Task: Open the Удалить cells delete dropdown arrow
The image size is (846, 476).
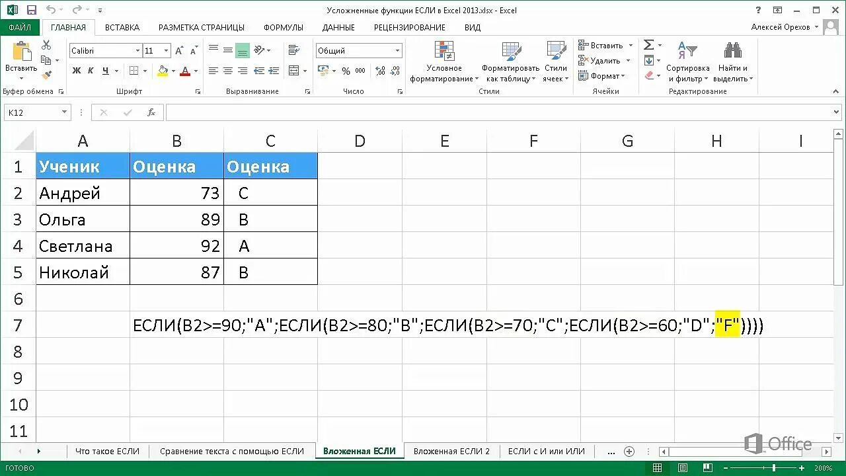Action: pos(629,61)
